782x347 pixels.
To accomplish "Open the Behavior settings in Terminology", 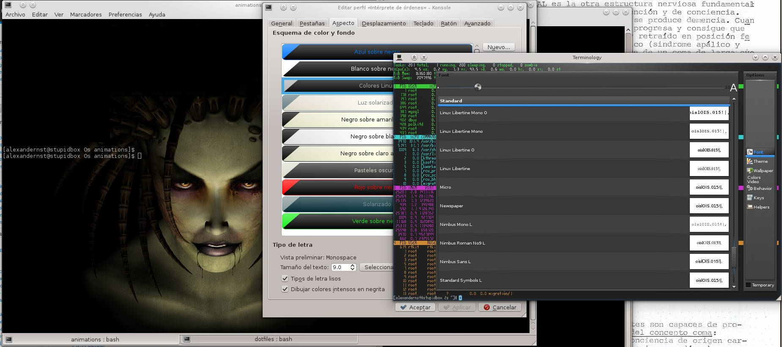I will (x=760, y=188).
